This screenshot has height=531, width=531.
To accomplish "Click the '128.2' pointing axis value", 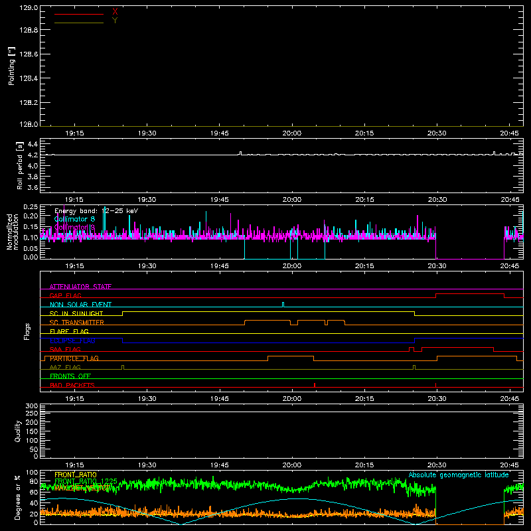I will click(x=29, y=103).
